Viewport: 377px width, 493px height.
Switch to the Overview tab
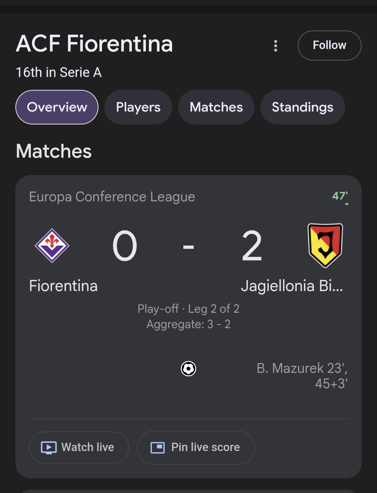point(57,107)
